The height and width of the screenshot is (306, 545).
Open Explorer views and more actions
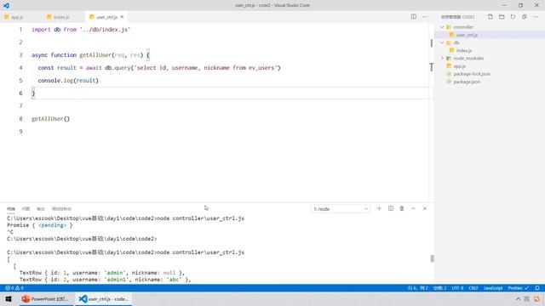click(x=536, y=17)
